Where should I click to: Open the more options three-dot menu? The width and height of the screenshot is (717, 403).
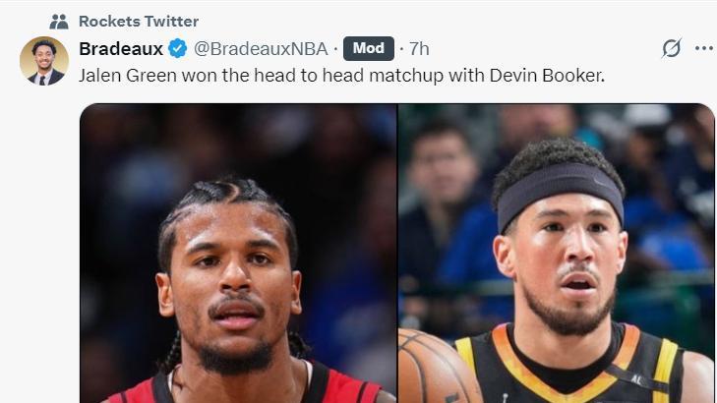[704, 48]
